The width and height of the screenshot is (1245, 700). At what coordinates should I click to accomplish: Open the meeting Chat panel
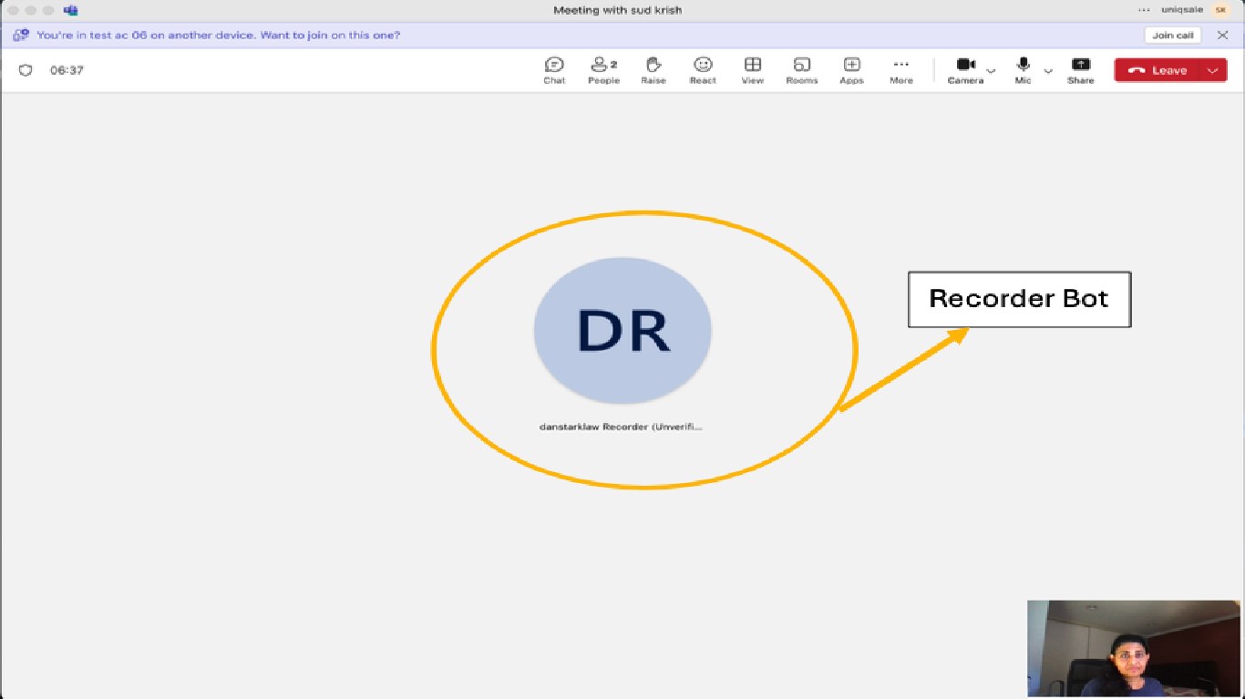[554, 70]
